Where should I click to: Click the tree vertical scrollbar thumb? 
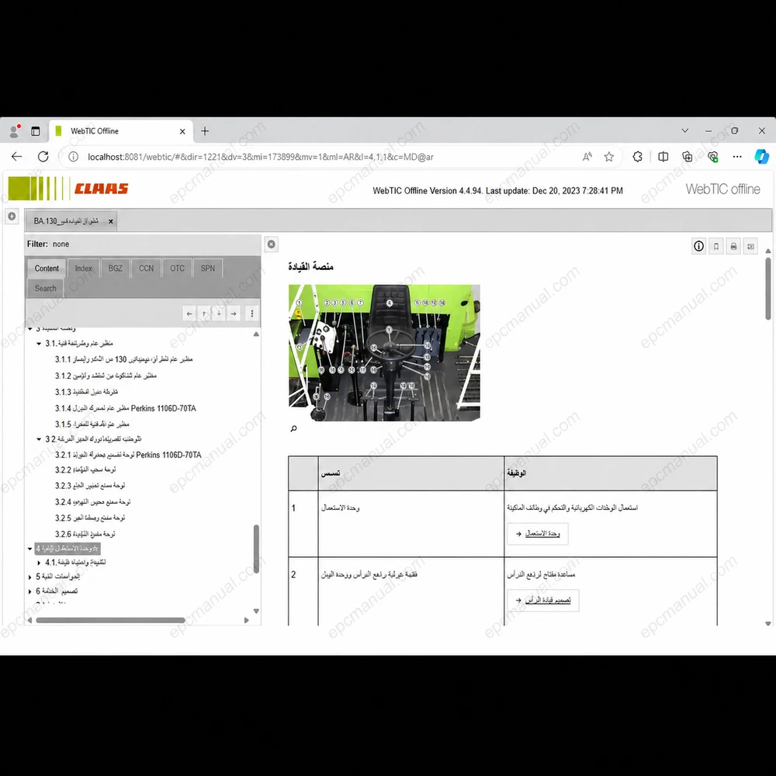pyautogui.click(x=256, y=549)
